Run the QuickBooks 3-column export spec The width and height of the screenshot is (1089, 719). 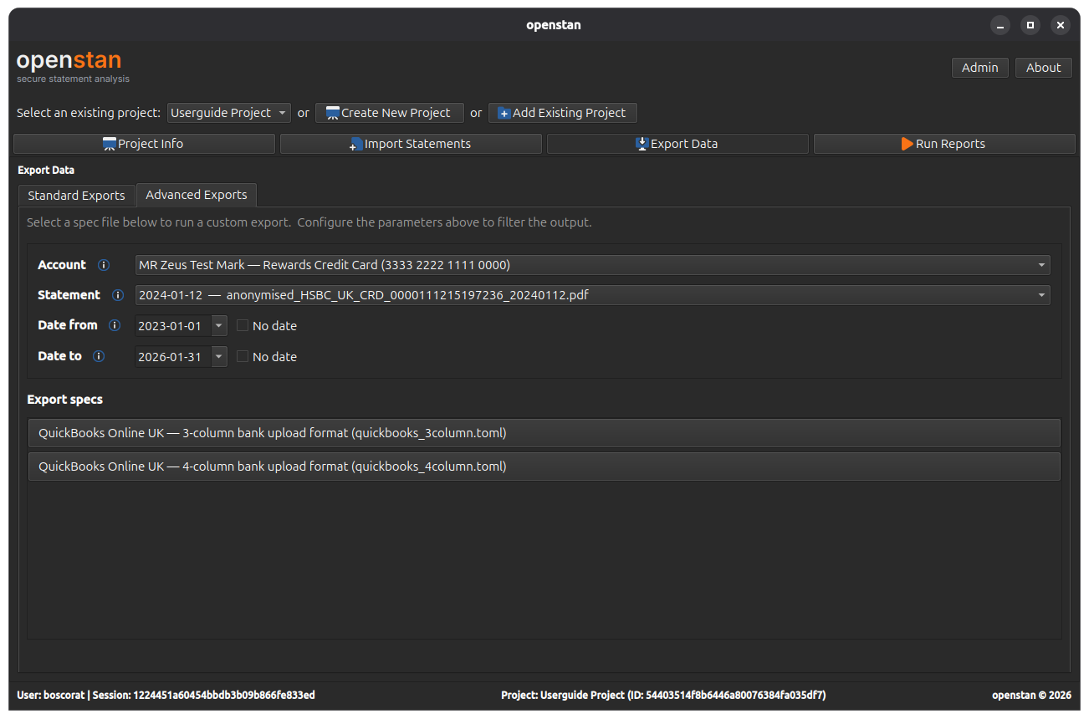[x=544, y=433]
